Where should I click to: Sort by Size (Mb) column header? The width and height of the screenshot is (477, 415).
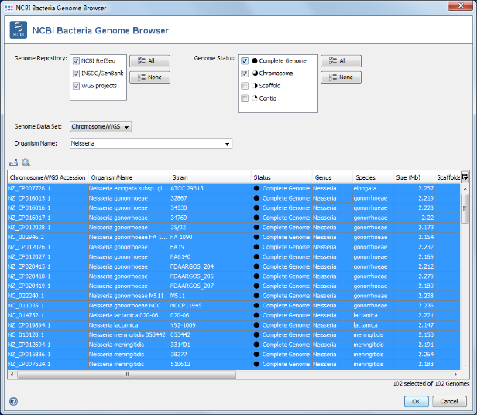pos(414,177)
